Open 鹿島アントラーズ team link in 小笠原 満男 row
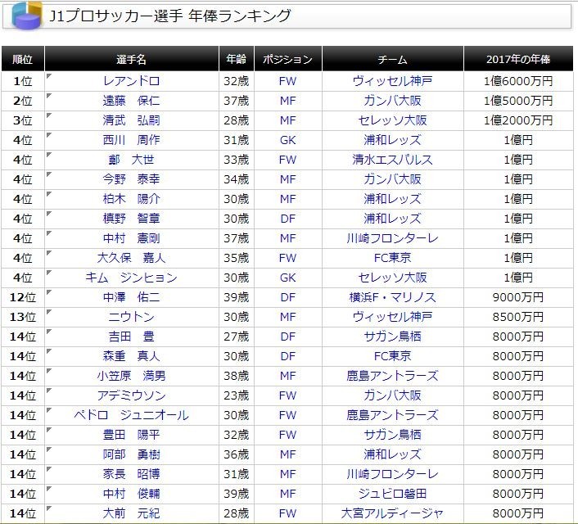Viewport: 578px width, 524px height. point(393,376)
